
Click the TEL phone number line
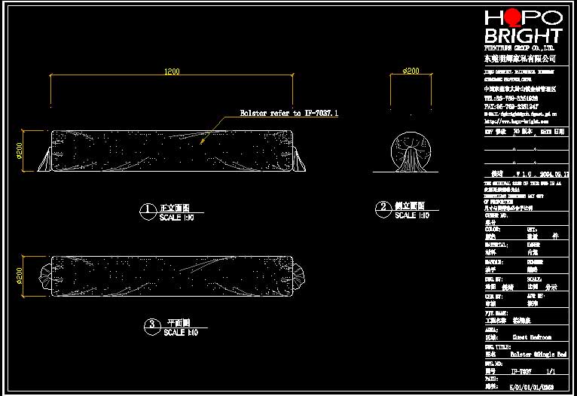coord(511,99)
